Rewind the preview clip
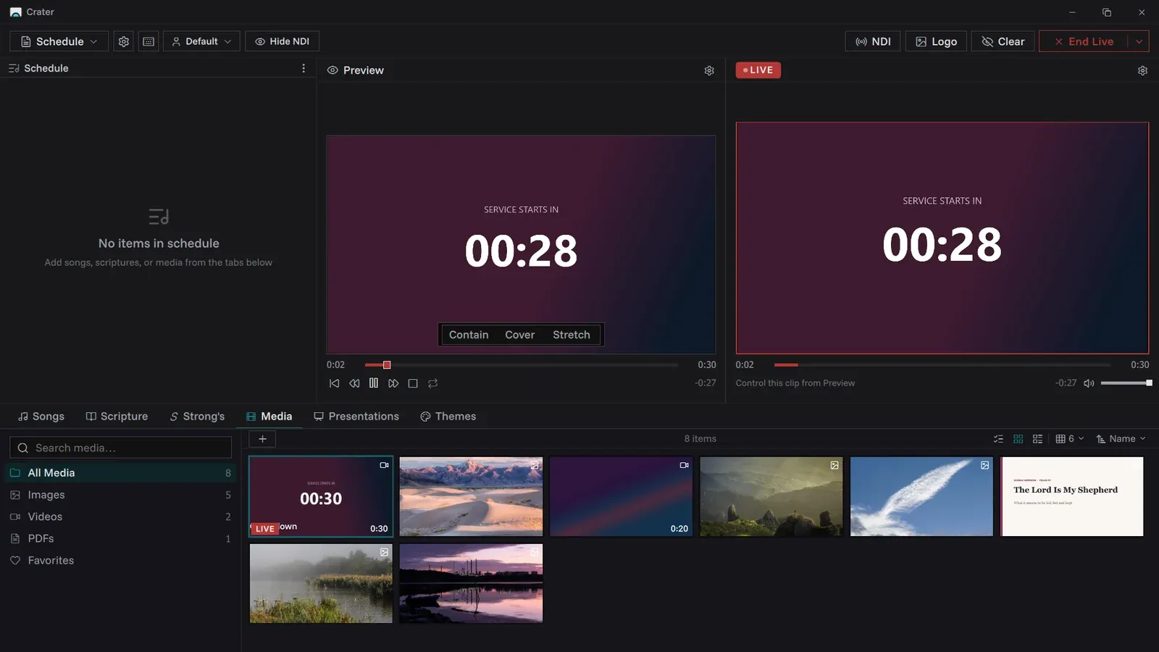Viewport: 1159px width, 652px height. (354, 383)
